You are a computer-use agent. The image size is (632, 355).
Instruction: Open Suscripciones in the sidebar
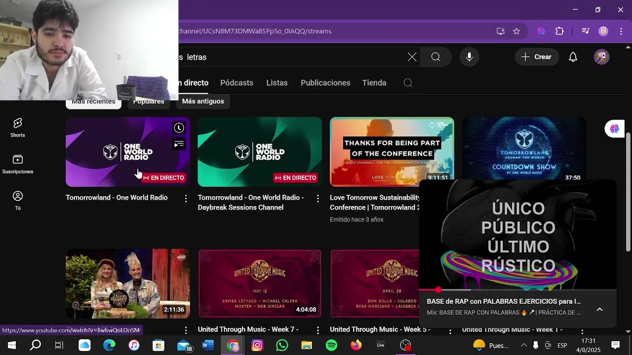pyautogui.click(x=18, y=164)
